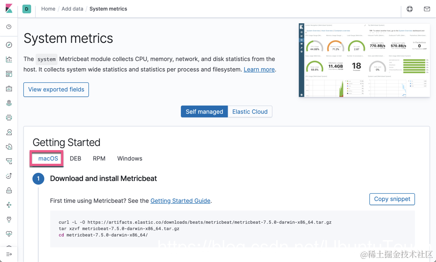Select the DEB tab
The height and width of the screenshot is (262, 436).
(x=75, y=158)
